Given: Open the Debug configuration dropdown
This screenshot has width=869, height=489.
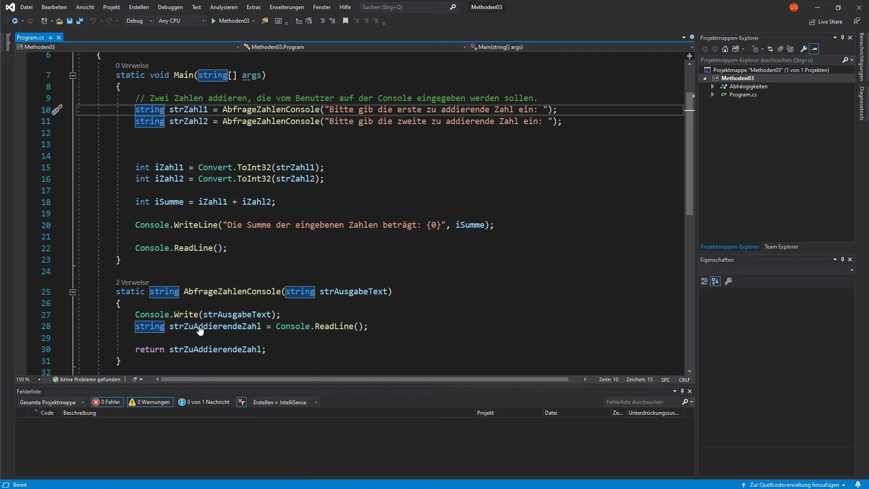Looking at the screenshot, I should coord(139,21).
